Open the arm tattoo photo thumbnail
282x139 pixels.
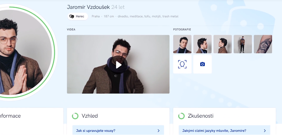[x=263, y=44]
